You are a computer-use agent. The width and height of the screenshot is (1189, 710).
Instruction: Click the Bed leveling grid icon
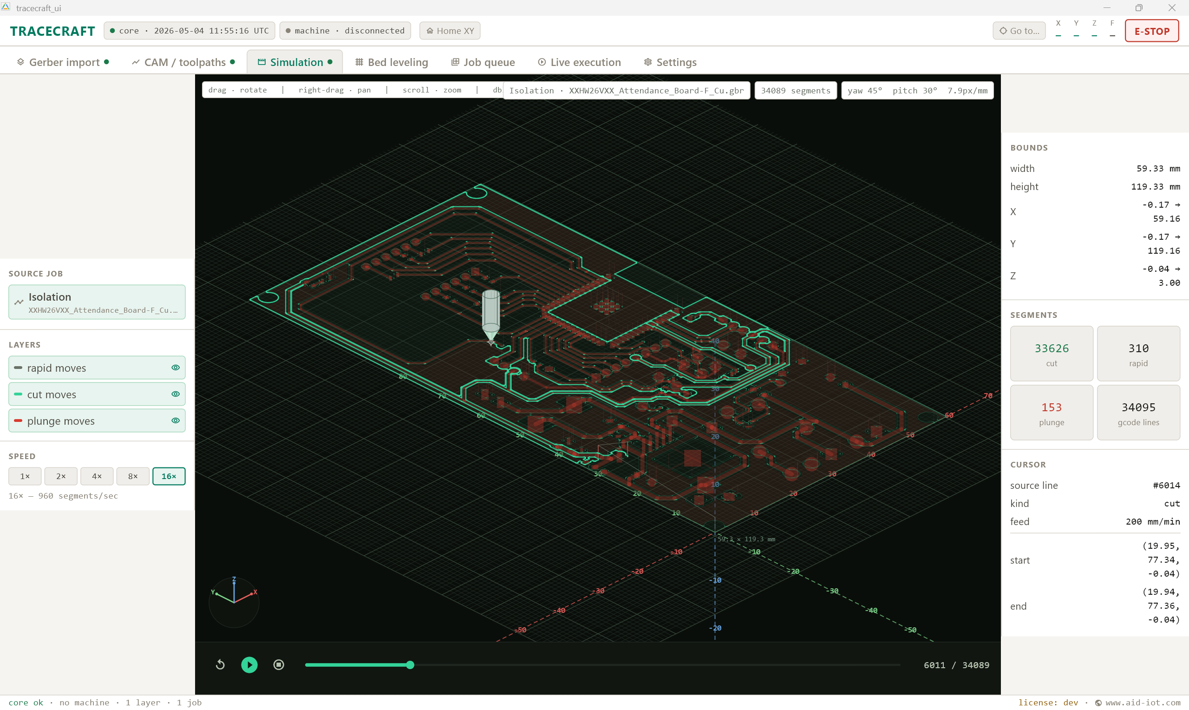click(x=359, y=62)
